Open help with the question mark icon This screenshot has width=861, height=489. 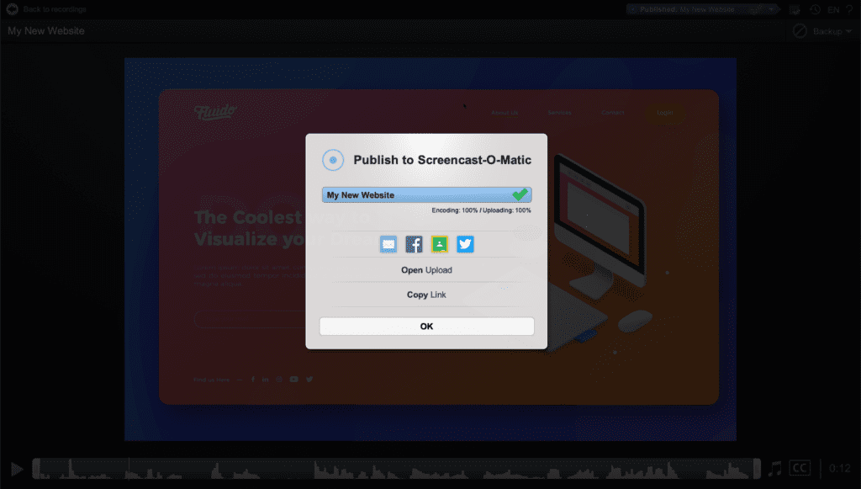coord(849,9)
